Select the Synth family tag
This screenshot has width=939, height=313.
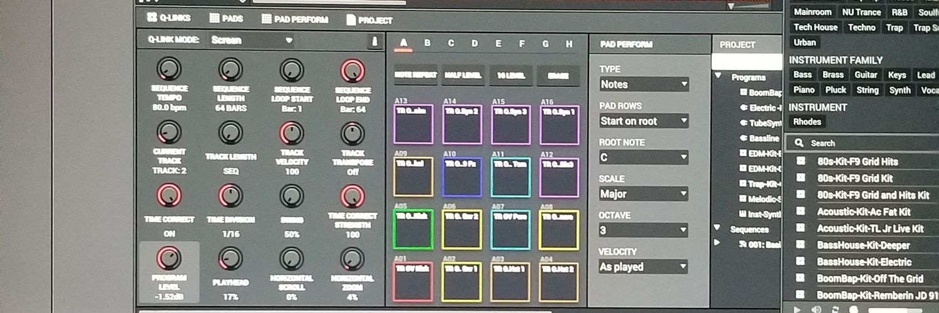click(900, 90)
